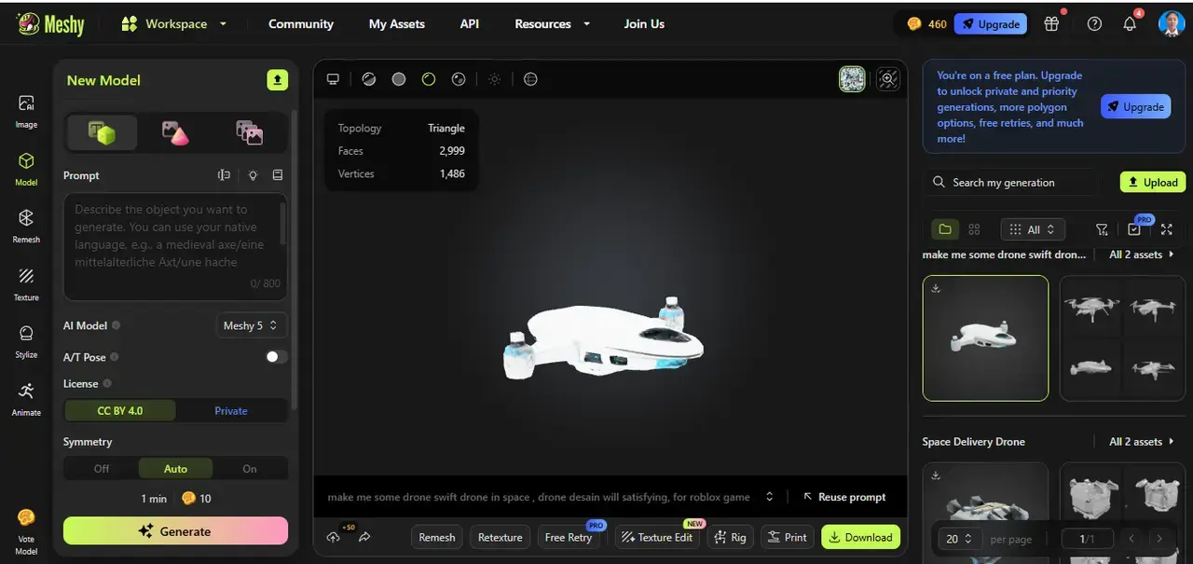
Task: Click the Generate button
Action: pos(175,530)
